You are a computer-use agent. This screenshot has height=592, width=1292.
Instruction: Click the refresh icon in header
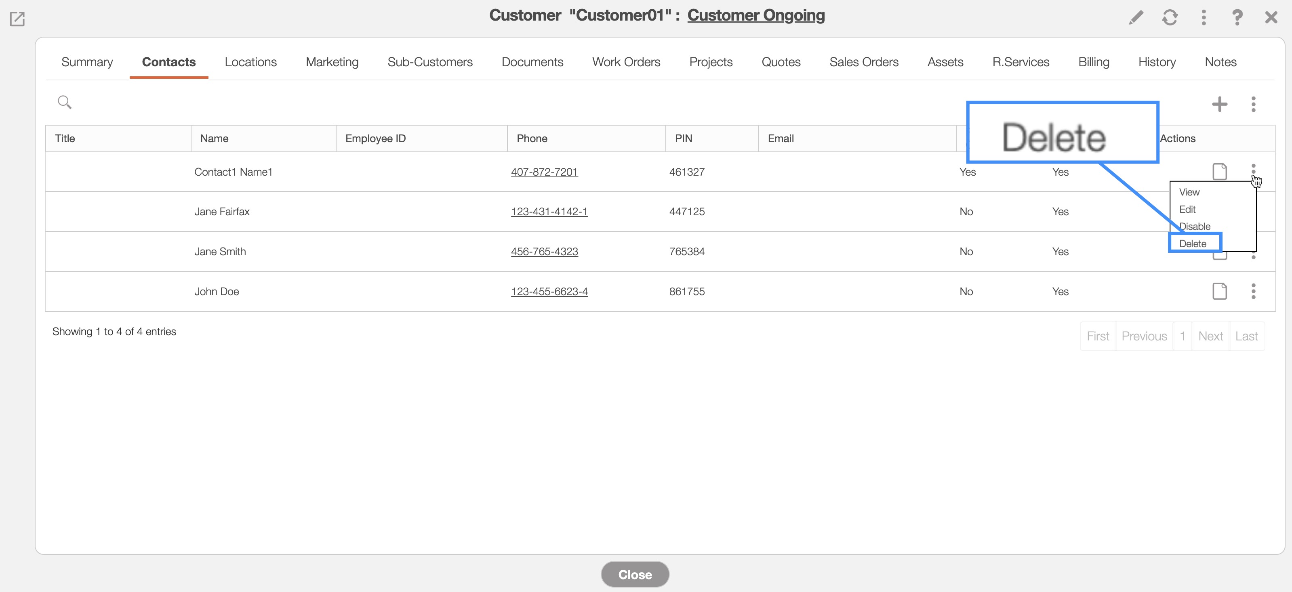coord(1170,17)
